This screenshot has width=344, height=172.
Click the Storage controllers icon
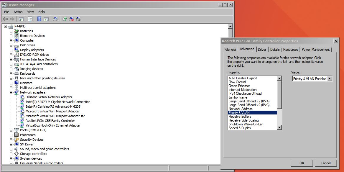tap(17, 154)
